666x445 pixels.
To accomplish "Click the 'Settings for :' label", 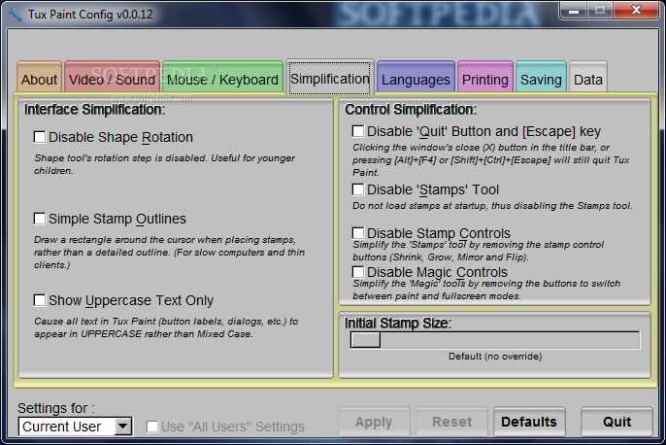I will [x=56, y=408].
